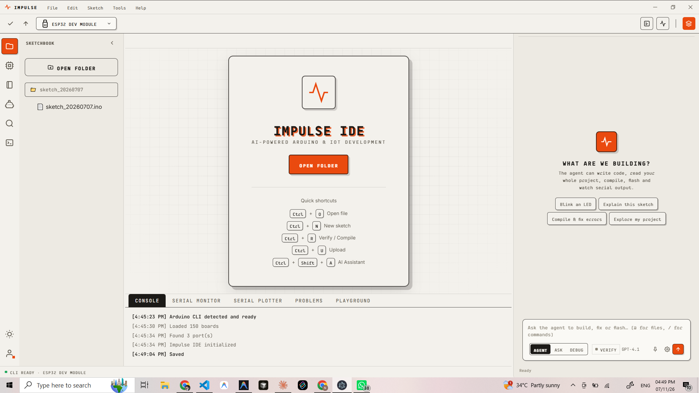Viewport: 699px width, 393px height.
Task: Click the Blink an LED suggestion
Action: 576,204
